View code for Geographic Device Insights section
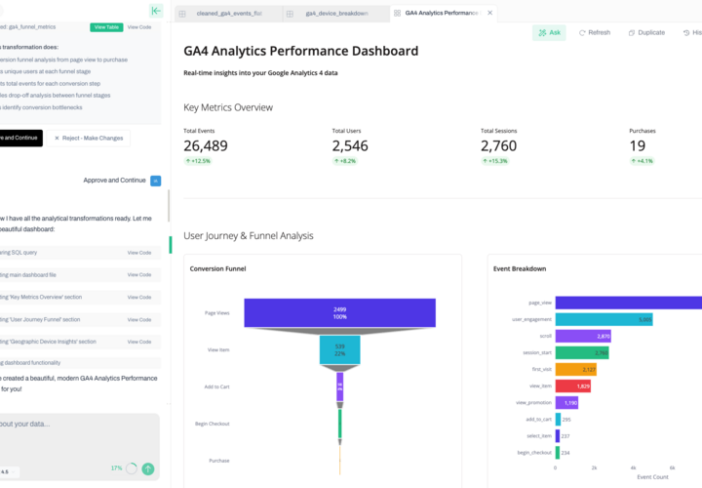This screenshot has width=702, height=488. coord(139,342)
